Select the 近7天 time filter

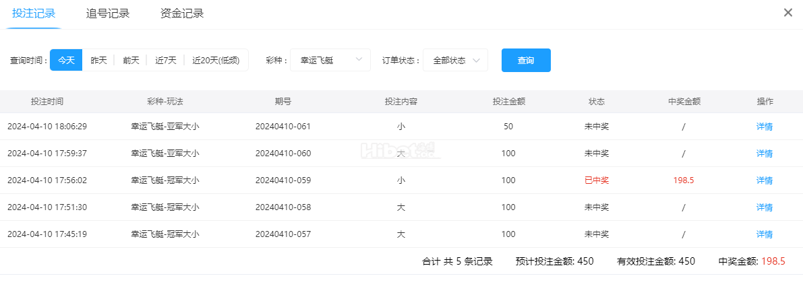[x=166, y=60]
